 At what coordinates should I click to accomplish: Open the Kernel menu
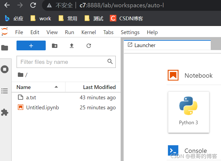pos(88,32)
